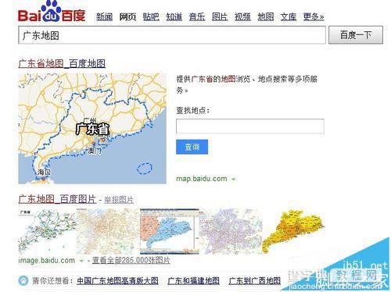Screen dimensions: 391x292
Task: Open fourth purple-lined map thumbnail
Action: point(231,231)
